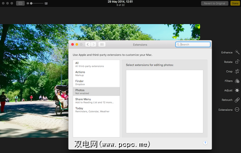Select the Enhance magic wand tool

pos(237,53)
